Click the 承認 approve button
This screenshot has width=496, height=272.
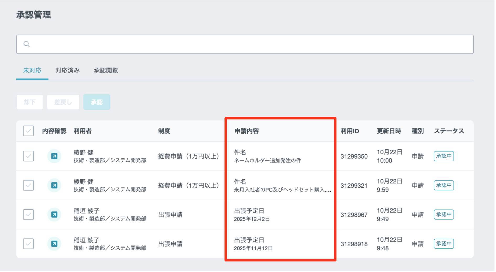[97, 102]
